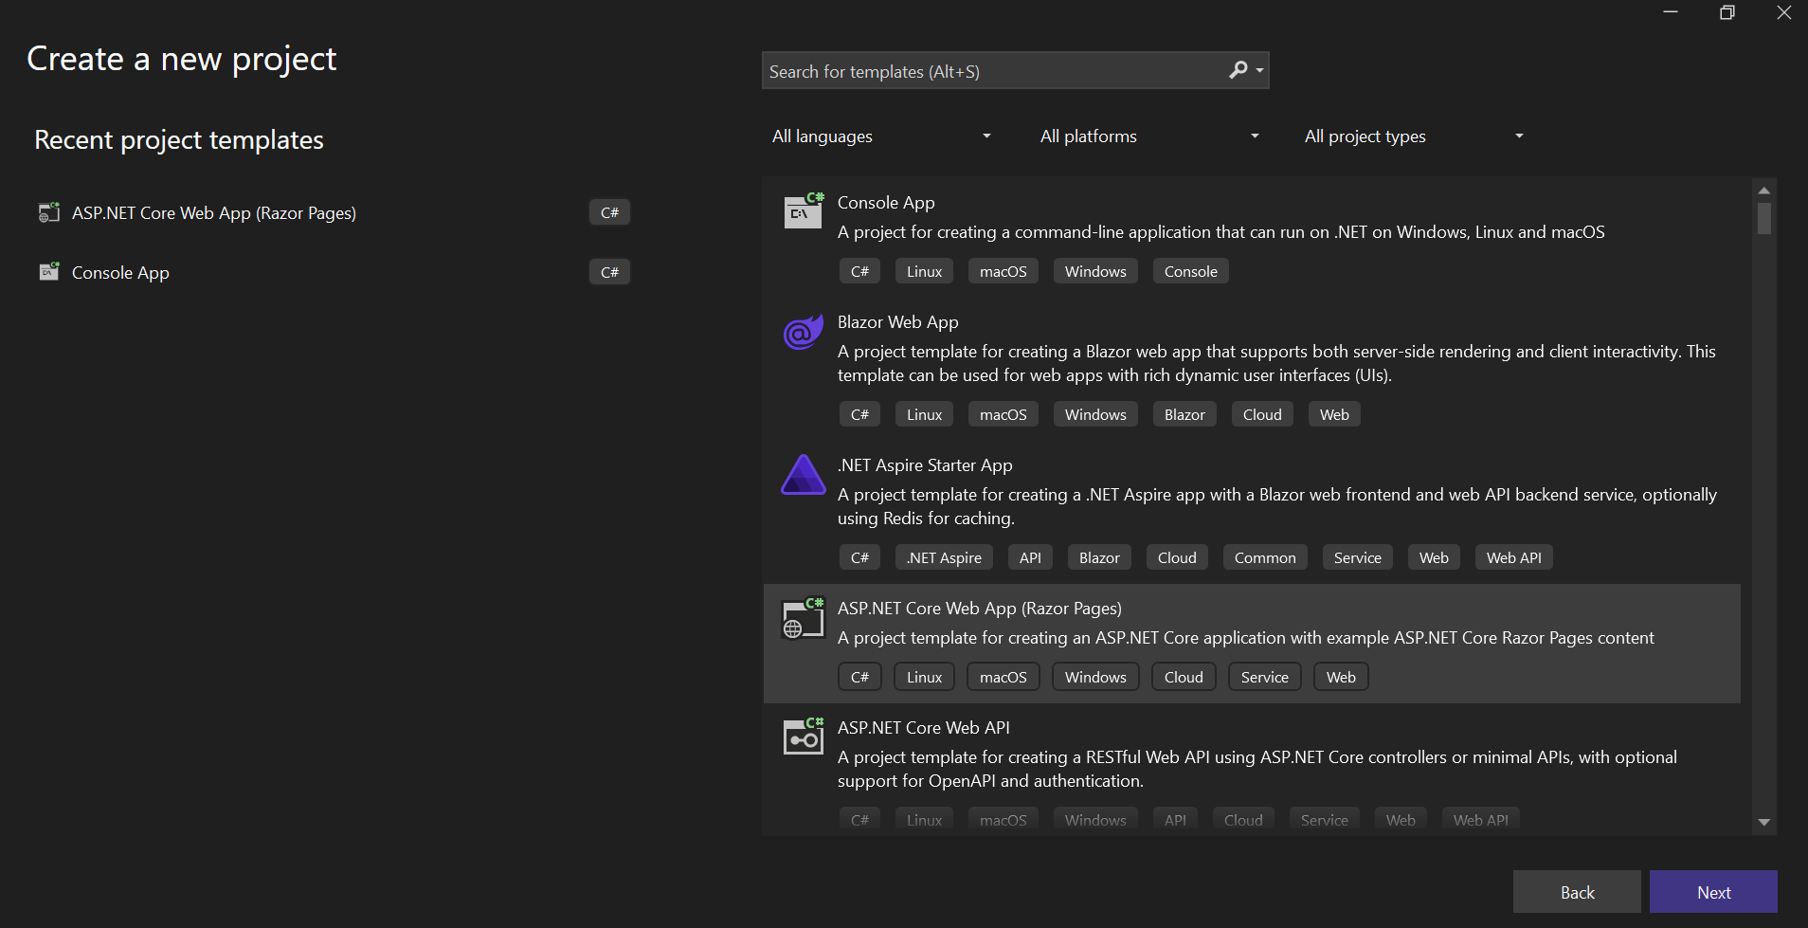The height and width of the screenshot is (928, 1808).
Task: Click the Console App template icon
Action: pyautogui.click(x=803, y=210)
